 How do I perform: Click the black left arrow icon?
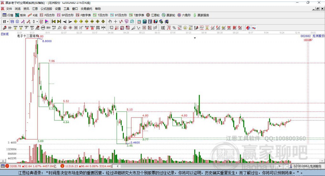coord(65,22)
